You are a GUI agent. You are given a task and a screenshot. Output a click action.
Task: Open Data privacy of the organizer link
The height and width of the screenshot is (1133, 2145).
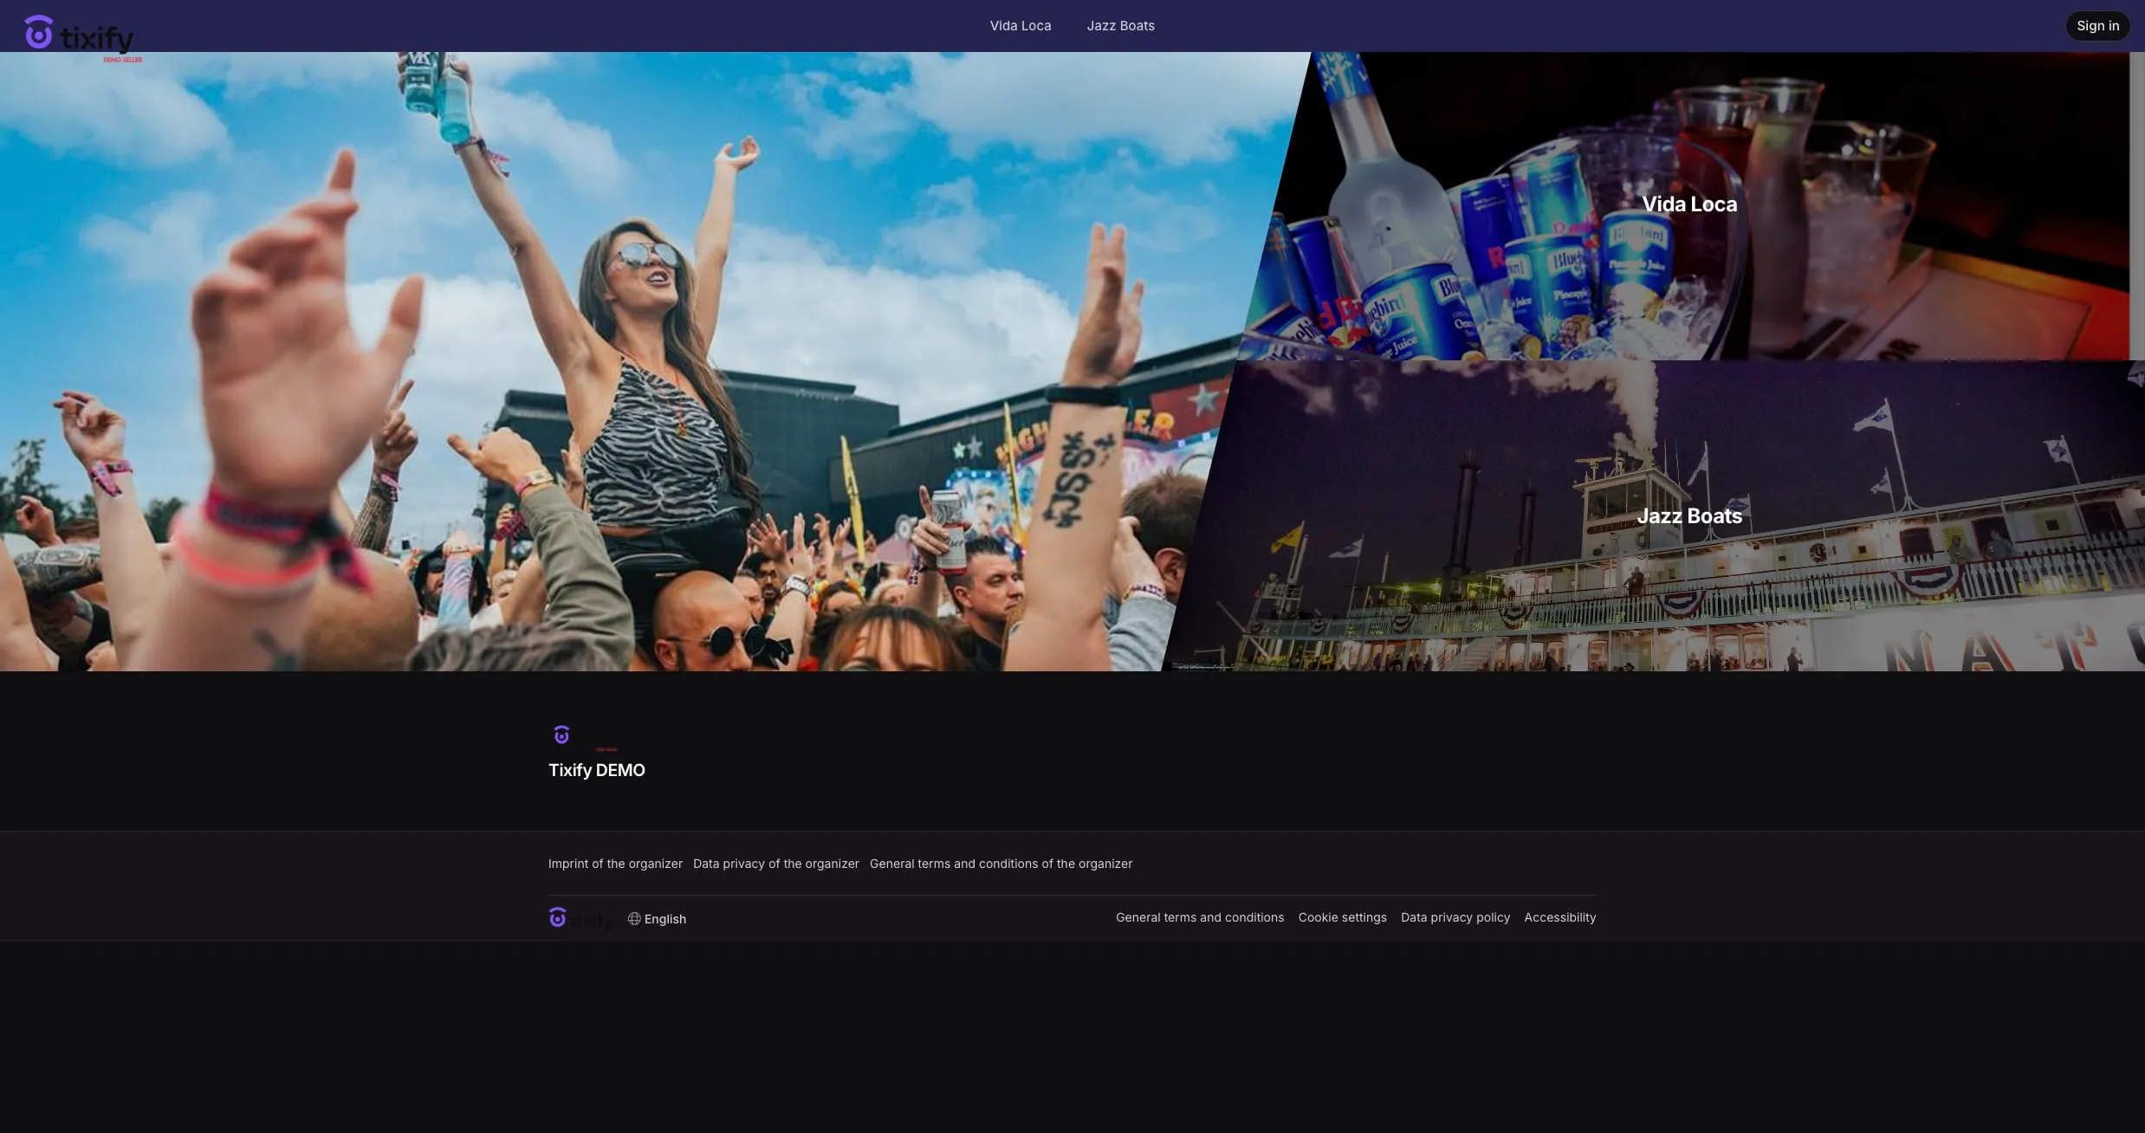pos(775,864)
